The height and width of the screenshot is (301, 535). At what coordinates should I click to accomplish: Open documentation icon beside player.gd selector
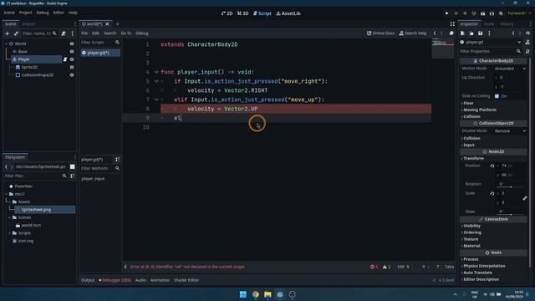527,42
